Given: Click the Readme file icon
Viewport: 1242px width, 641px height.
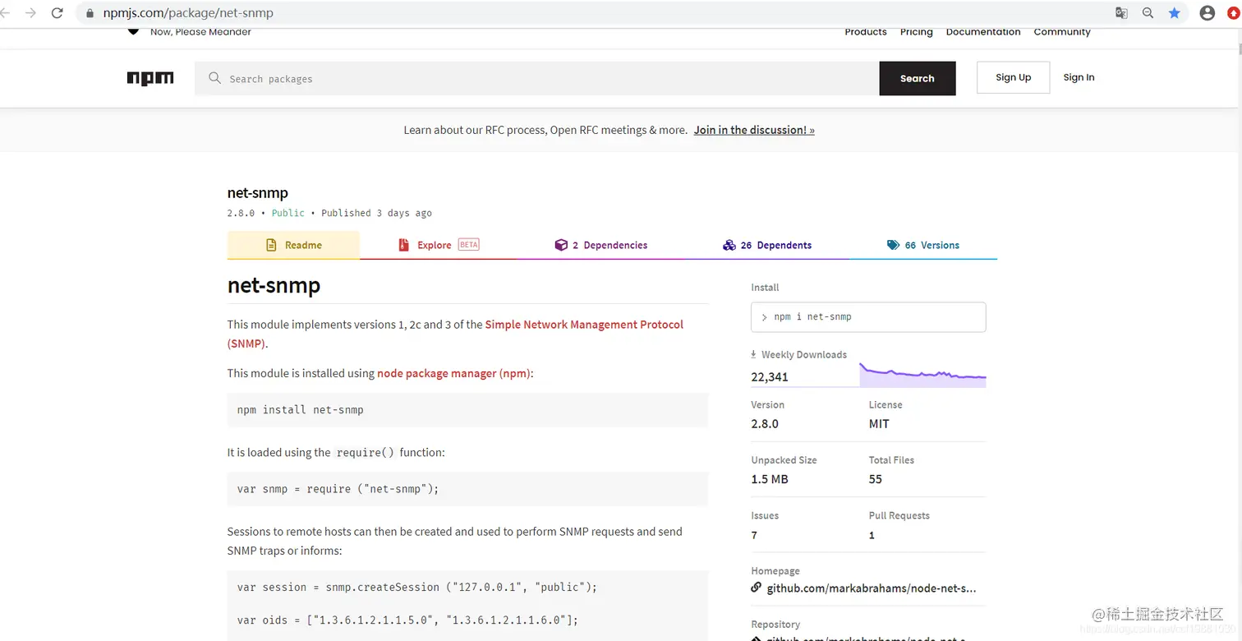Looking at the screenshot, I should pyautogui.click(x=271, y=245).
